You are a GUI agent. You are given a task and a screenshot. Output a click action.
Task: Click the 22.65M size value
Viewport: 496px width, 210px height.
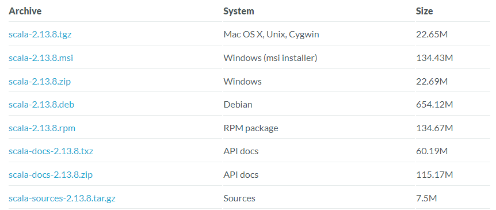tap(432, 34)
